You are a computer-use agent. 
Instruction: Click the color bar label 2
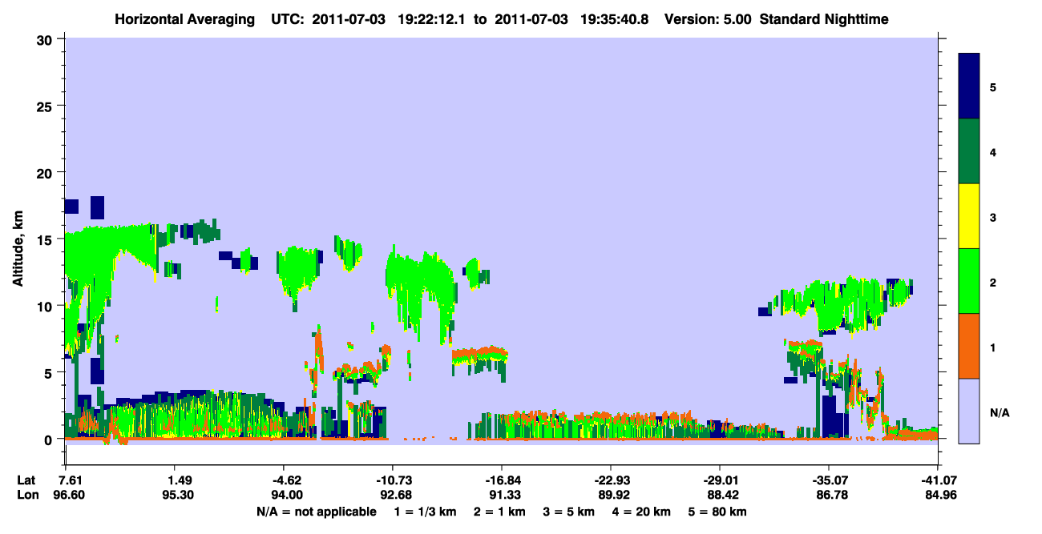tap(993, 282)
